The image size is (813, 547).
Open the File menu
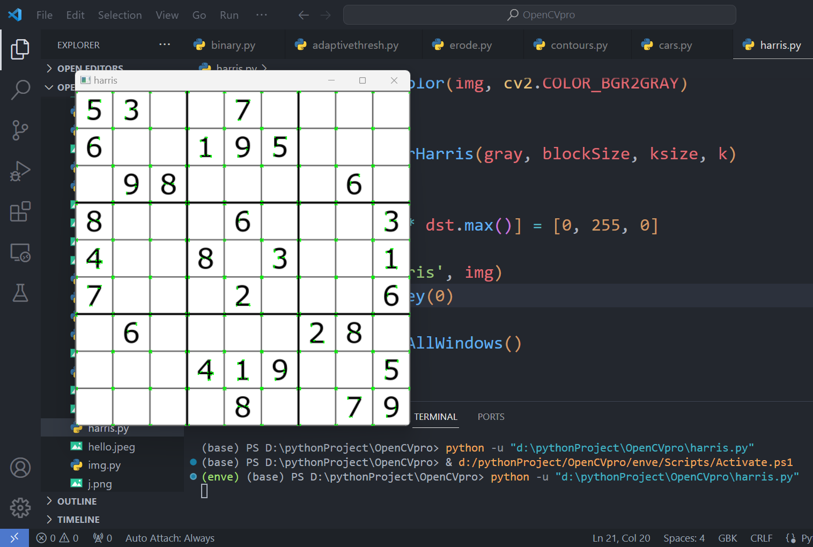pos(45,15)
